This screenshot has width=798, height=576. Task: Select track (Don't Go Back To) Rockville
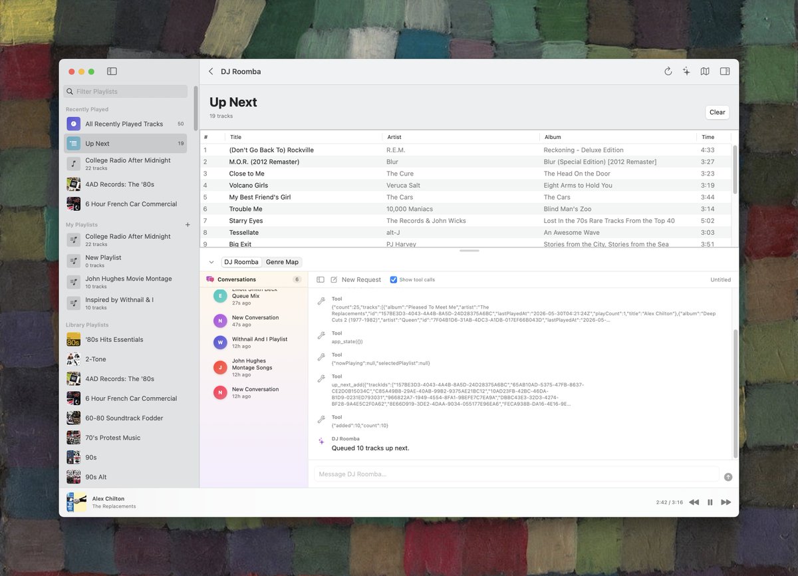click(x=465, y=150)
